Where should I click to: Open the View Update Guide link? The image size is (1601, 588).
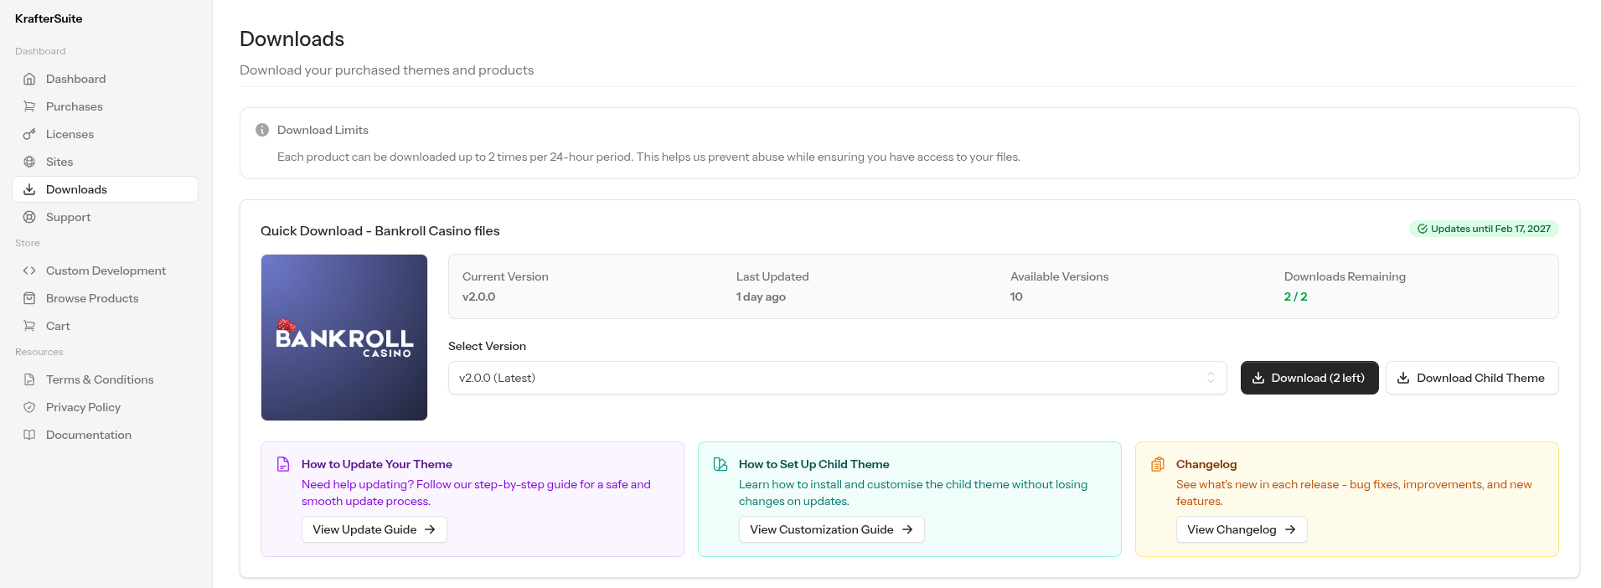tap(374, 529)
